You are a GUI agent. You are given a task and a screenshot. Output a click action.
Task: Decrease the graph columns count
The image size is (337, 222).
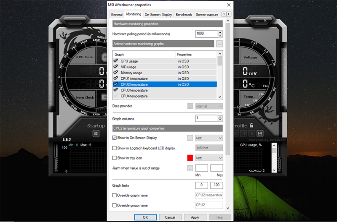tap(220, 120)
